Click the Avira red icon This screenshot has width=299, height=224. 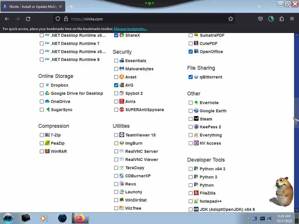(x=122, y=101)
